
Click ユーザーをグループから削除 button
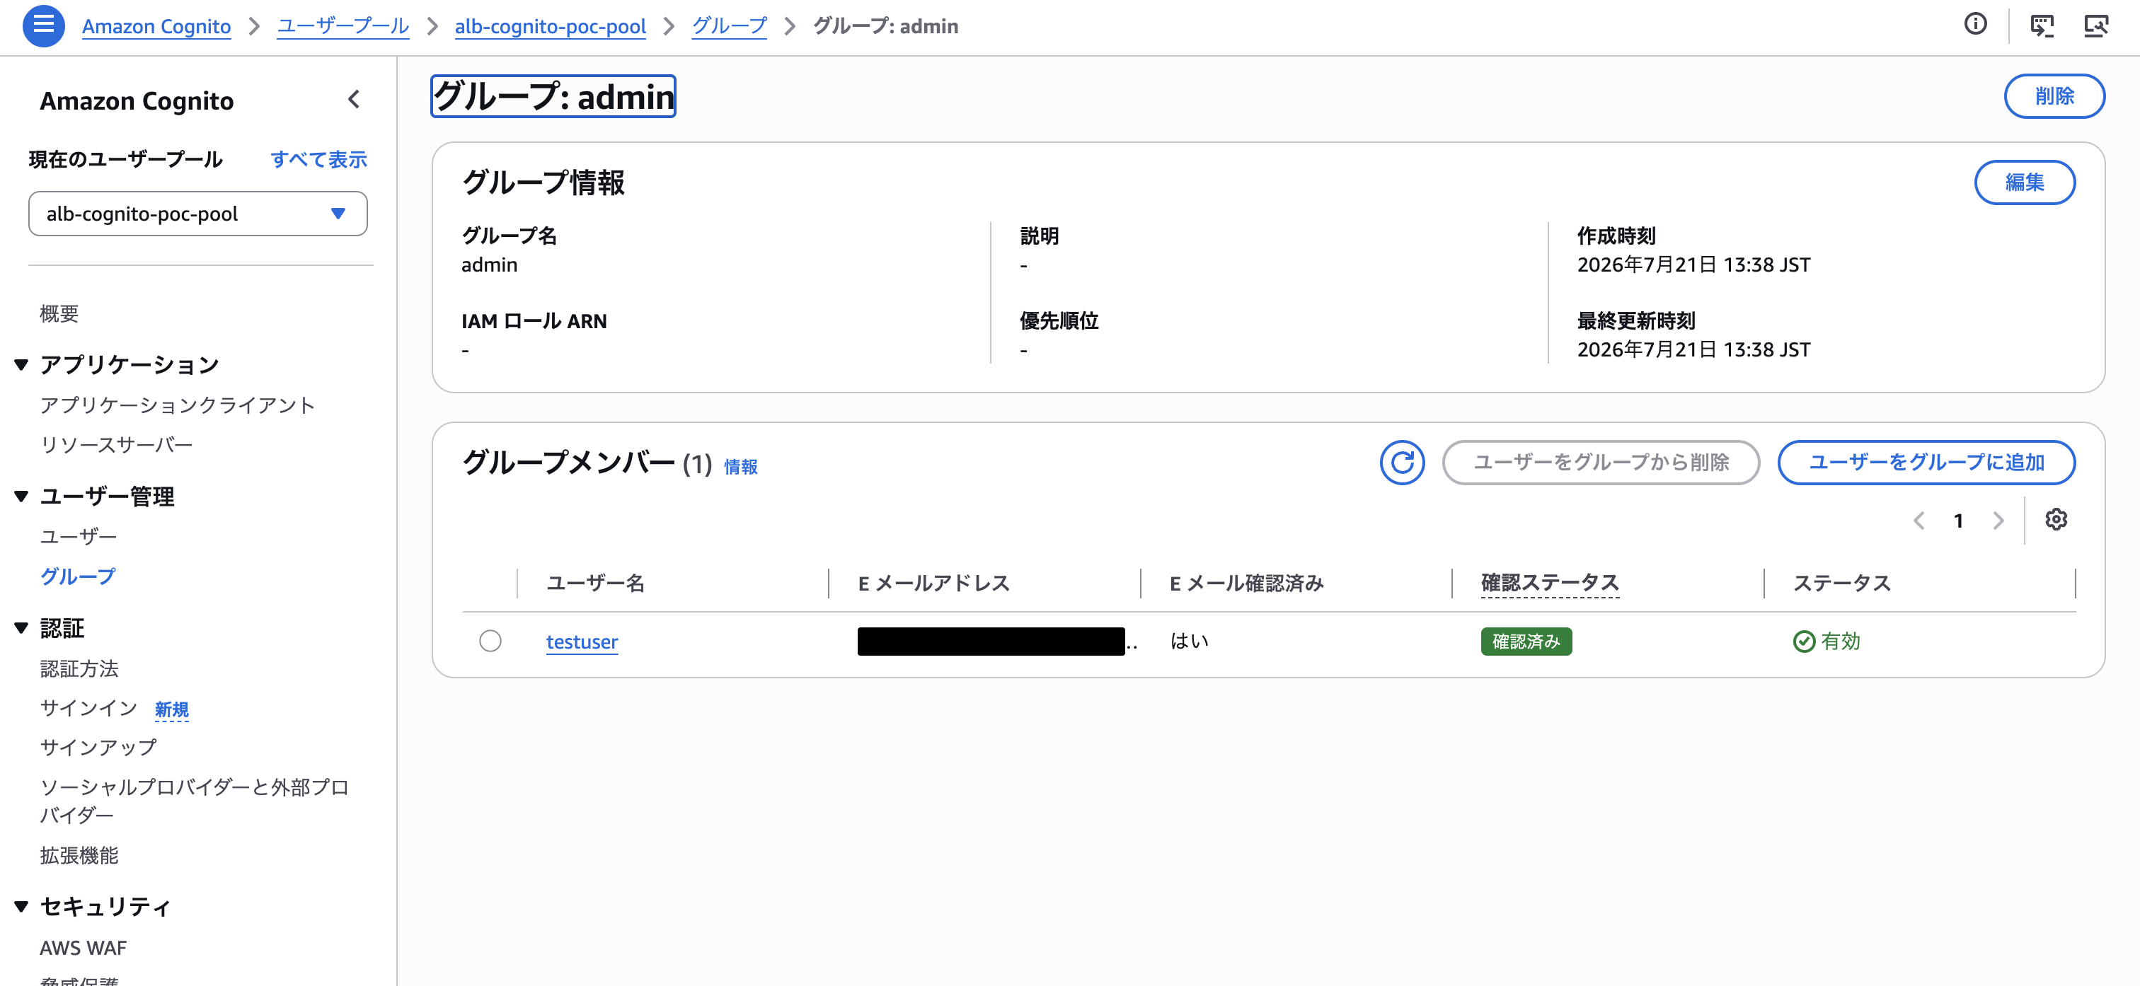click(x=1600, y=462)
